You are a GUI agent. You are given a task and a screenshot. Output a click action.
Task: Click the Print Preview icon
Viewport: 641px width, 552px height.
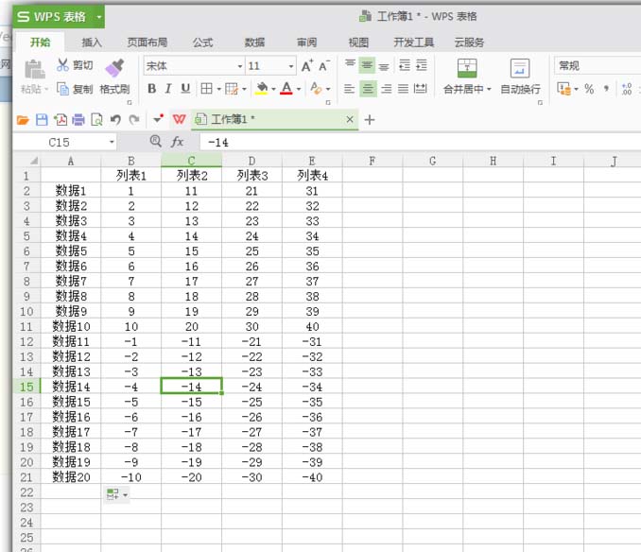[96, 120]
